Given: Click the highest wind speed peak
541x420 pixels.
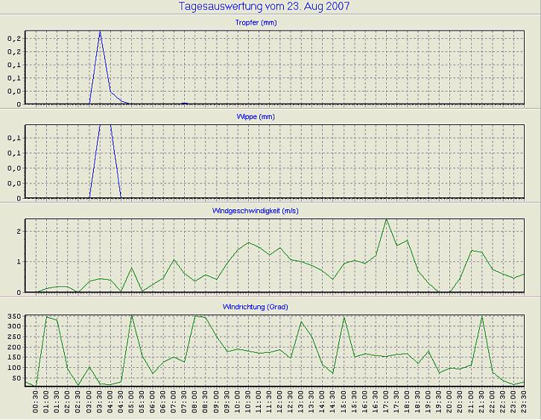Looking at the screenshot, I should [386, 220].
